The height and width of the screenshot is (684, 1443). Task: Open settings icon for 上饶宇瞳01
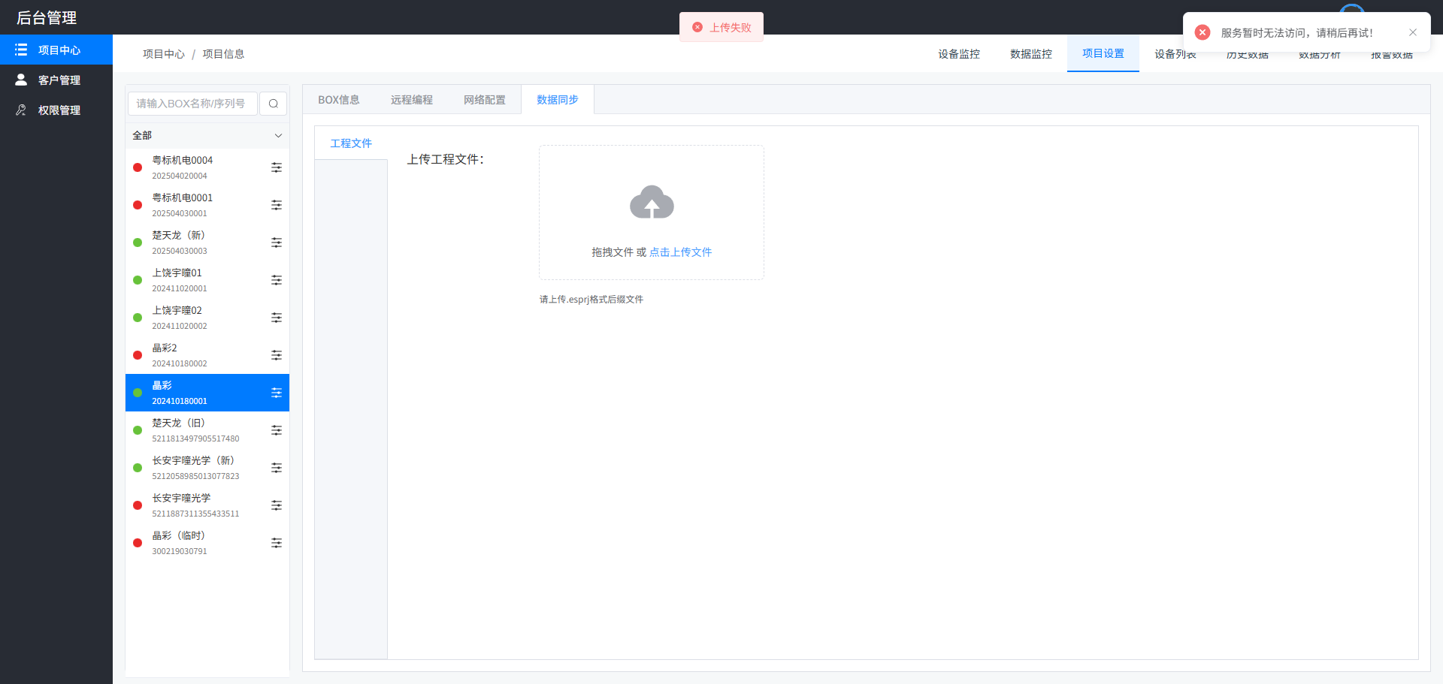tap(277, 280)
